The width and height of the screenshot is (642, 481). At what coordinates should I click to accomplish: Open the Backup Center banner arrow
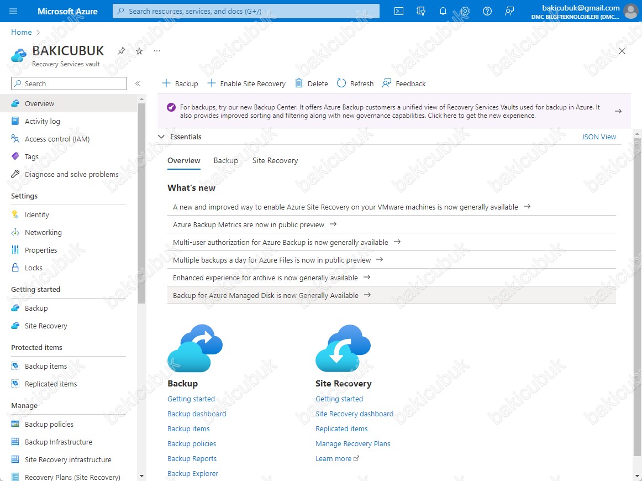618,111
